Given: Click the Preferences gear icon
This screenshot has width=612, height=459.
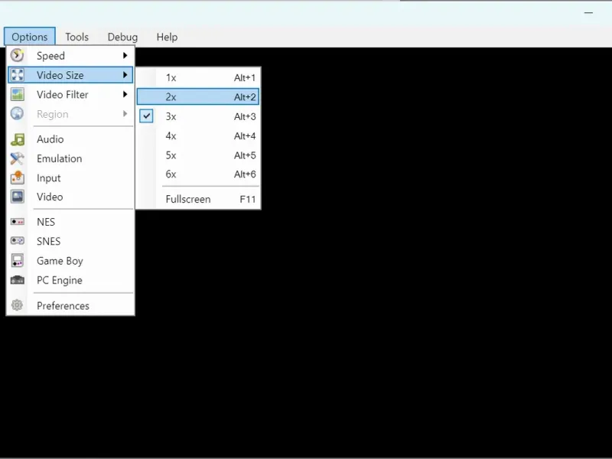Looking at the screenshot, I should click(x=17, y=305).
